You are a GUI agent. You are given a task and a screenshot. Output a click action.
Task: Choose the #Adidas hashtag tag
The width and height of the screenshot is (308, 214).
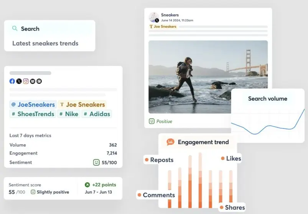[97, 114]
